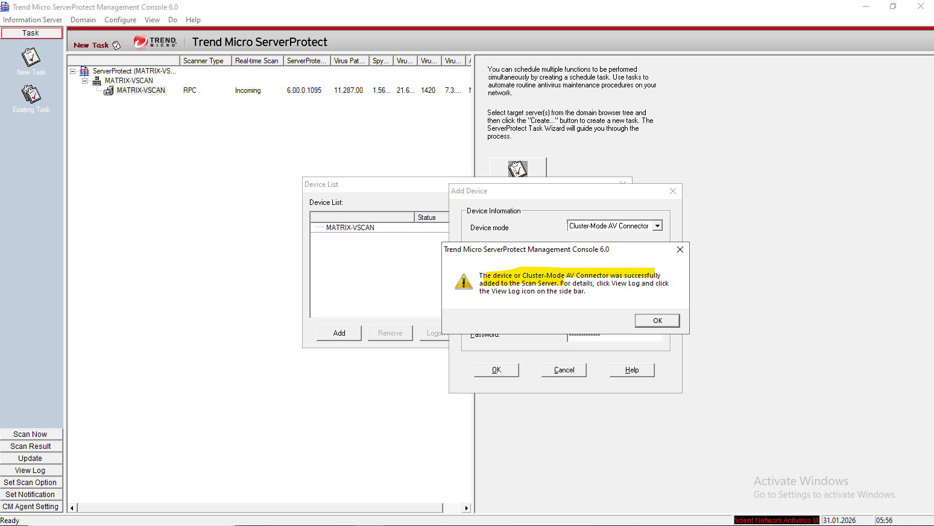Open the View Log sidebar group
Image resolution: width=934 pixels, height=526 pixels.
point(31,471)
